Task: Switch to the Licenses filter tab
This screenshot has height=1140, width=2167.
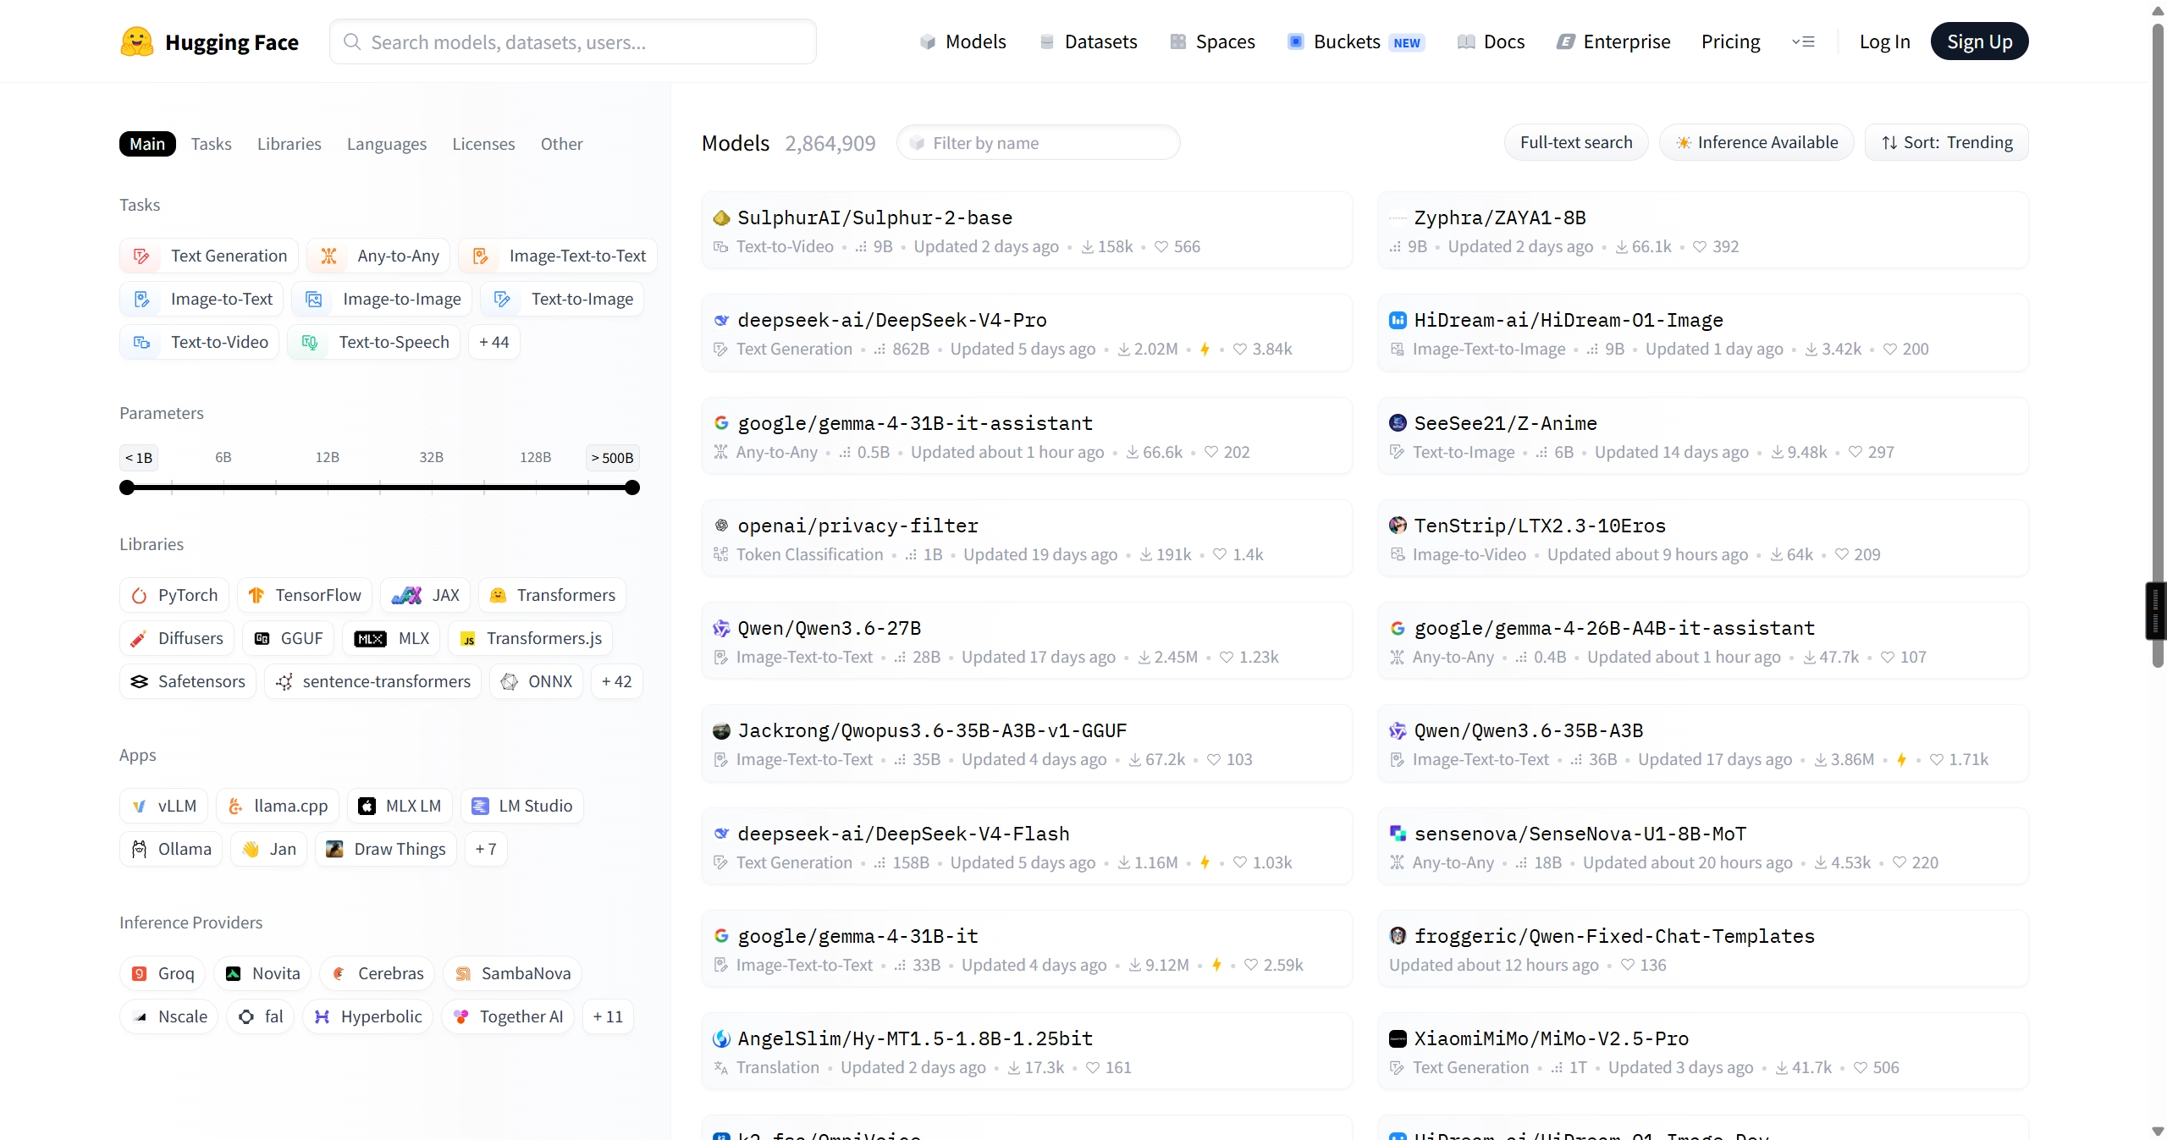Action: 483,144
